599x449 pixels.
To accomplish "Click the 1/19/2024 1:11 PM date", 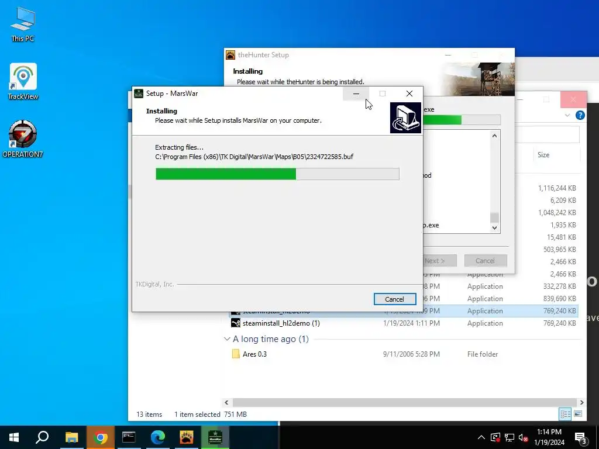I will point(411,323).
